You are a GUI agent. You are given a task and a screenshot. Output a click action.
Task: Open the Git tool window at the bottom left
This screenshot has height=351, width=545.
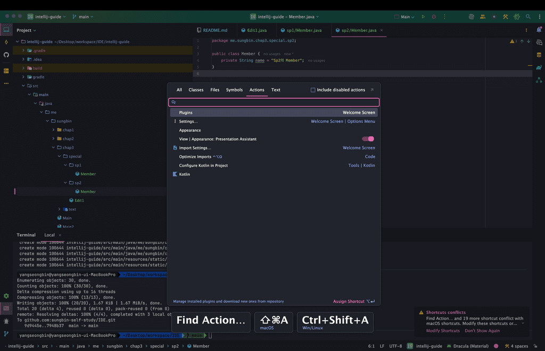click(6, 333)
